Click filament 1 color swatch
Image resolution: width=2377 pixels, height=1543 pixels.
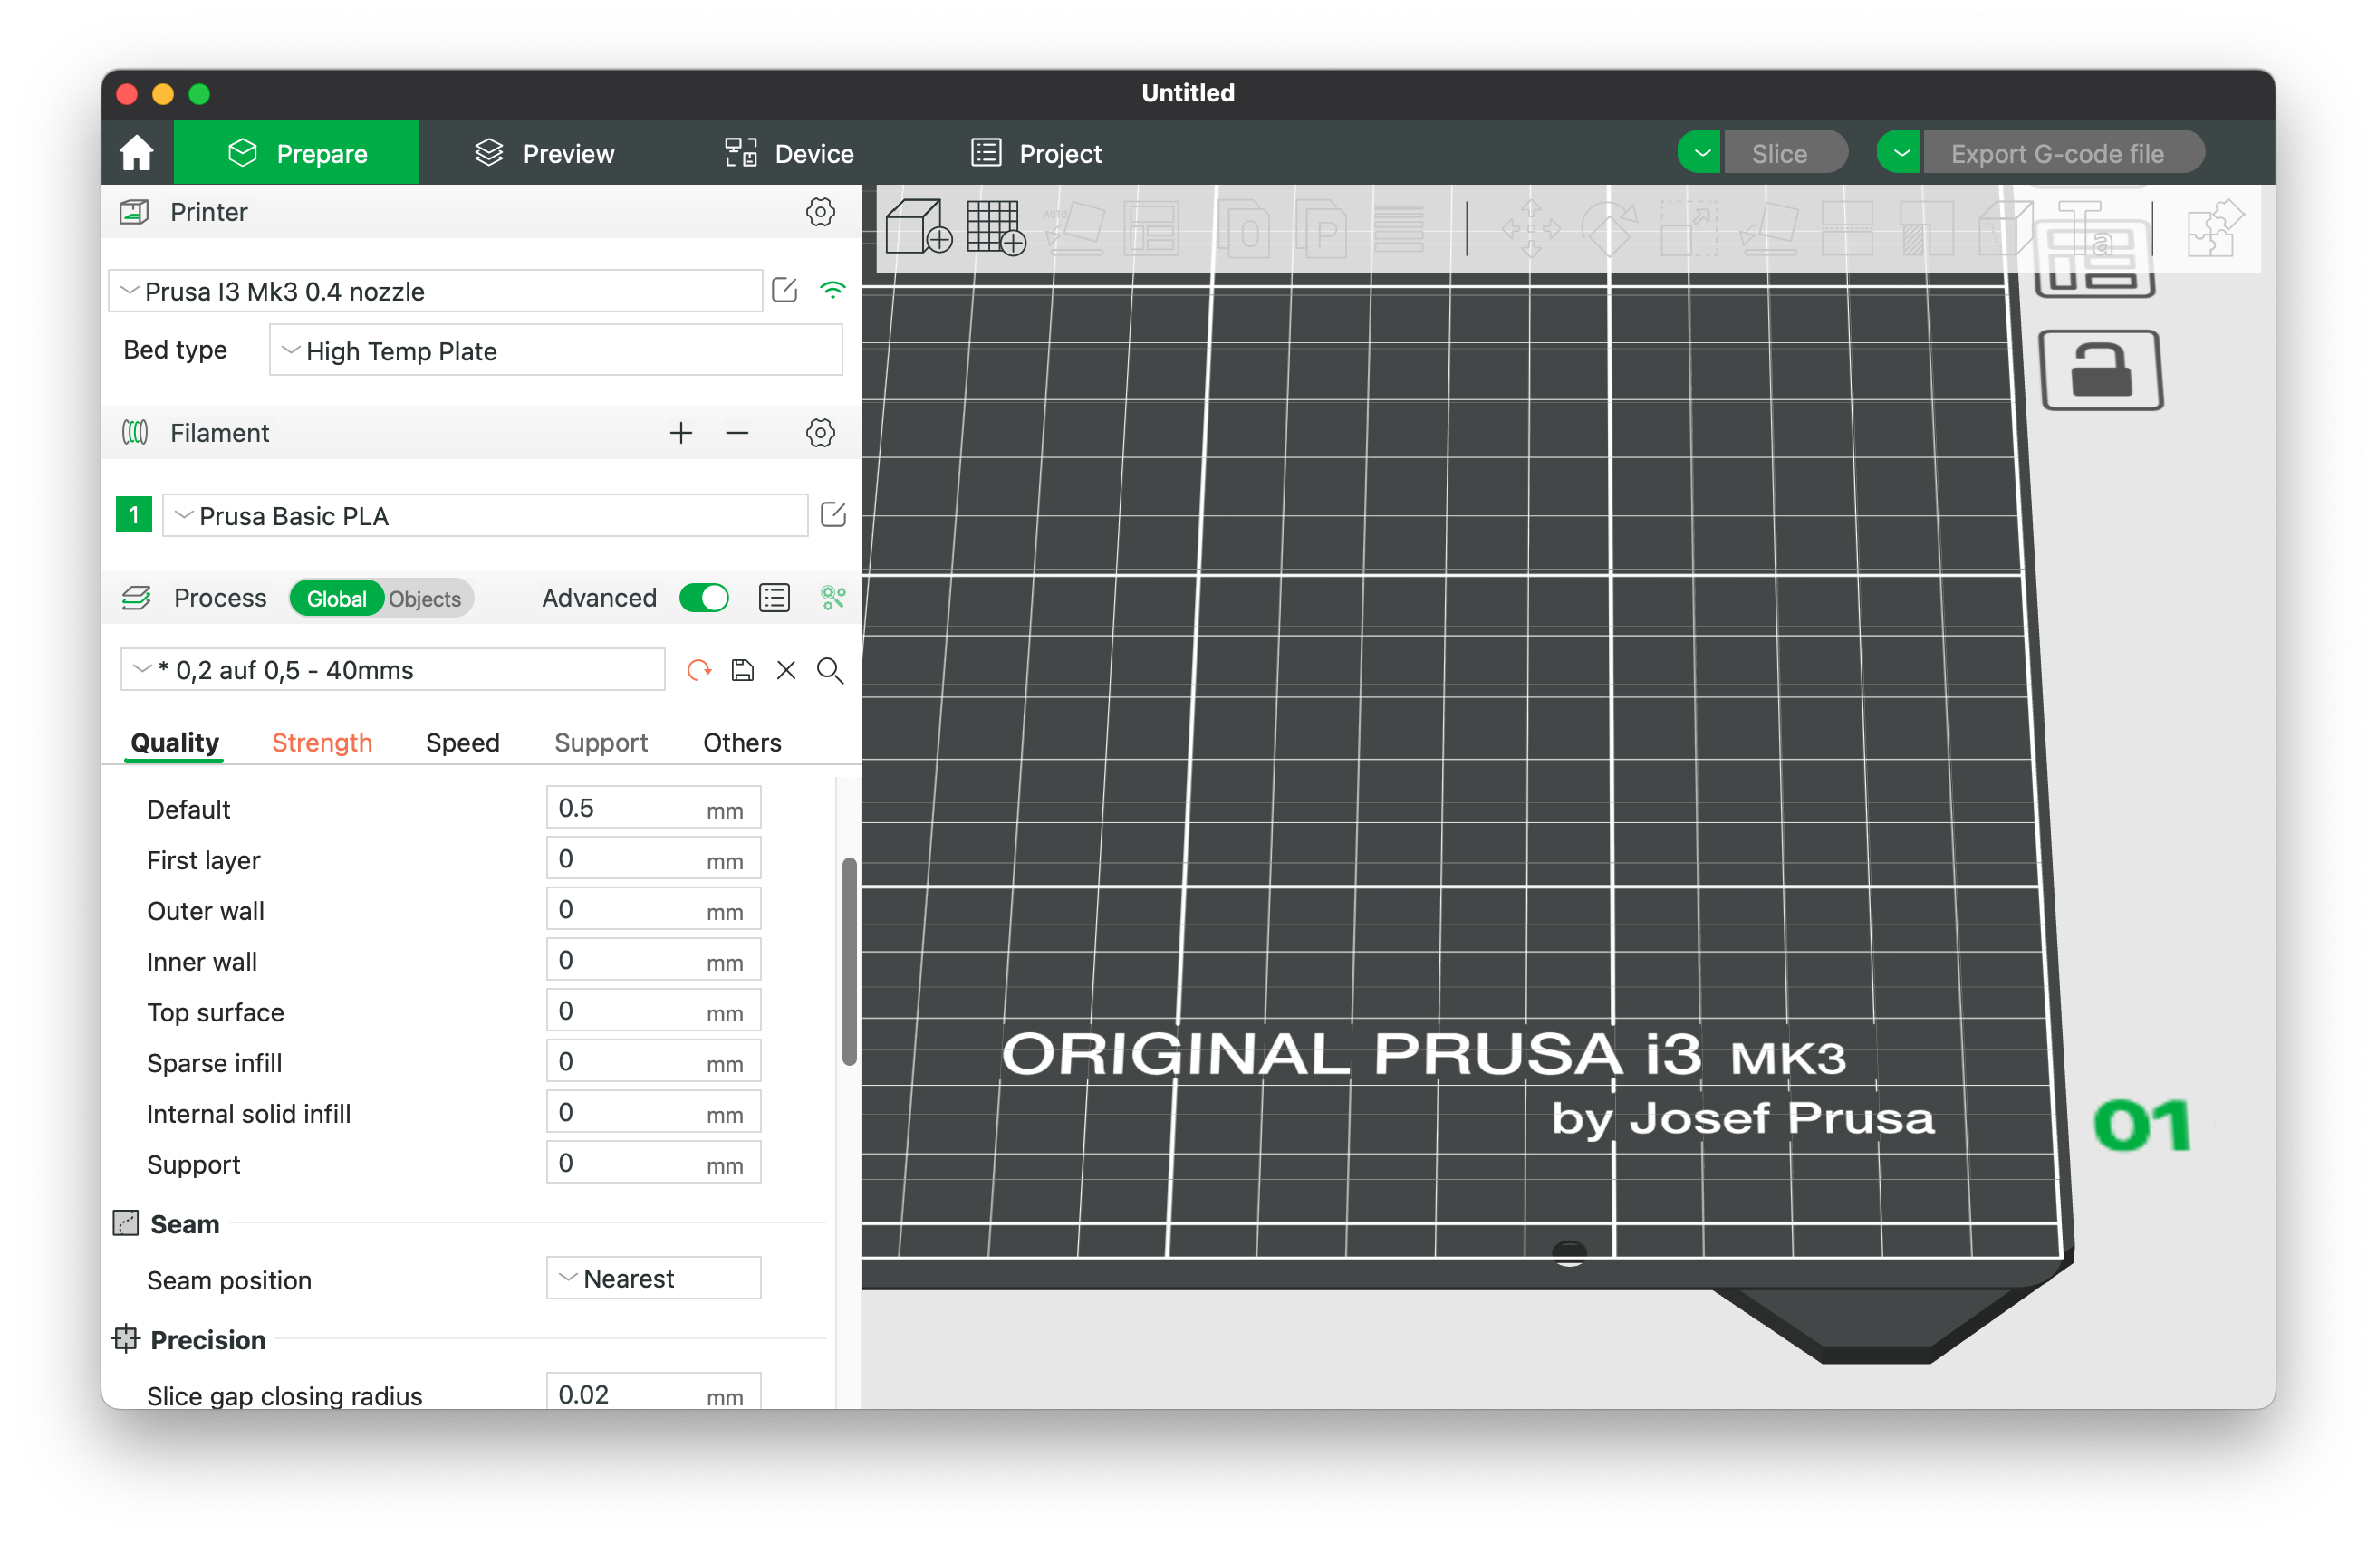tap(134, 515)
